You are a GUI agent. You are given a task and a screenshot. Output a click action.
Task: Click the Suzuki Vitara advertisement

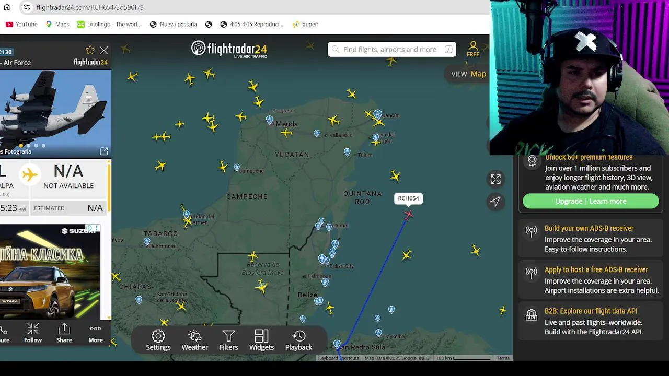[x=50, y=272]
